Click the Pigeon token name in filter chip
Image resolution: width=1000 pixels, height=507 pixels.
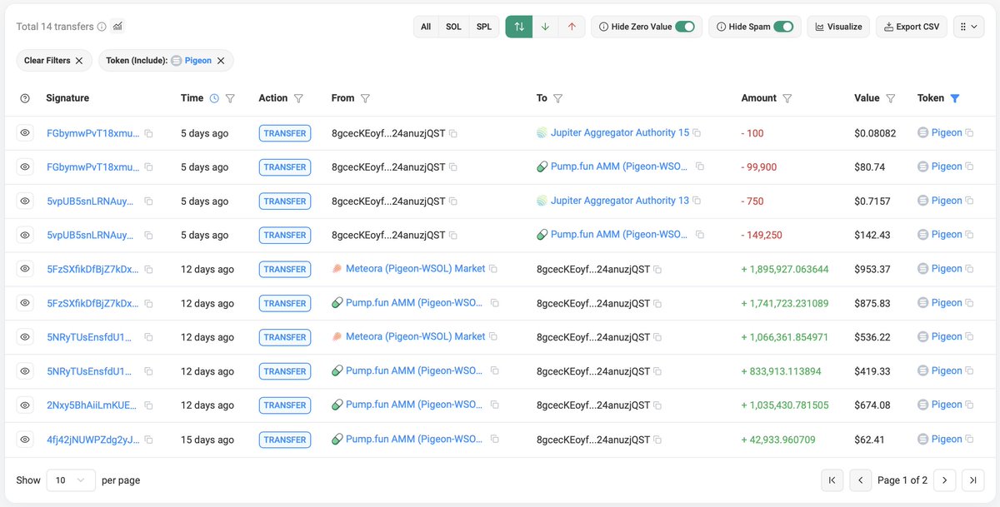(x=198, y=61)
